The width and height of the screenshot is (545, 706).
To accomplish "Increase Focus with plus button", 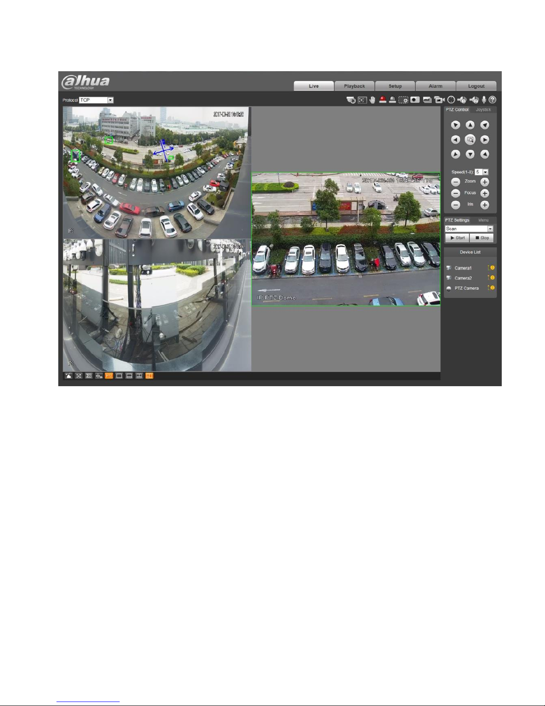I will click(x=485, y=193).
